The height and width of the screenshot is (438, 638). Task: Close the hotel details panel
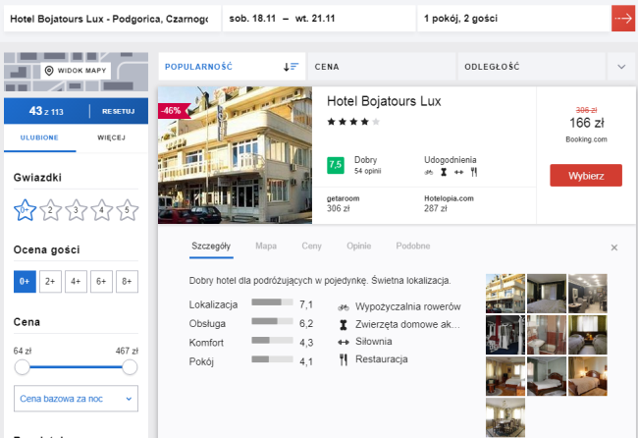click(x=614, y=247)
